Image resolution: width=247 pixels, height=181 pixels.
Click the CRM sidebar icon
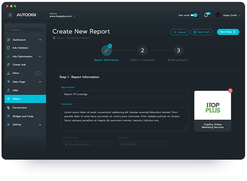pyautogui.click(x=8, y=90)
